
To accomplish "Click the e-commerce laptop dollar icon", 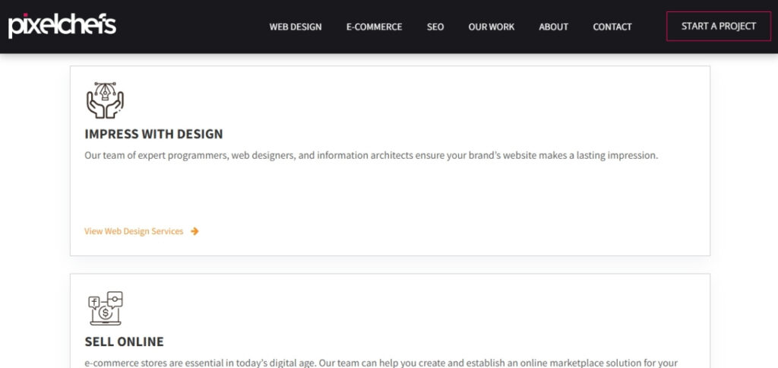I will pyautogui.click(x=105, y=308).
